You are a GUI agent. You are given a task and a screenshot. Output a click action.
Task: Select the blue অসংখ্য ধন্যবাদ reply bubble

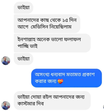pos(67,78)
